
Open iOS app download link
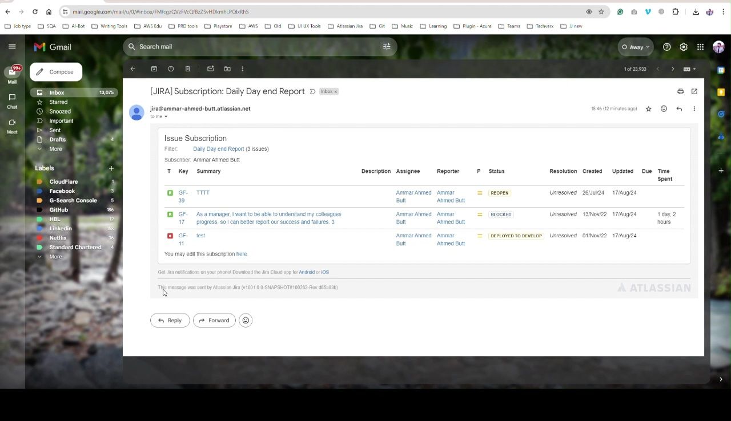tap(325, 272)
